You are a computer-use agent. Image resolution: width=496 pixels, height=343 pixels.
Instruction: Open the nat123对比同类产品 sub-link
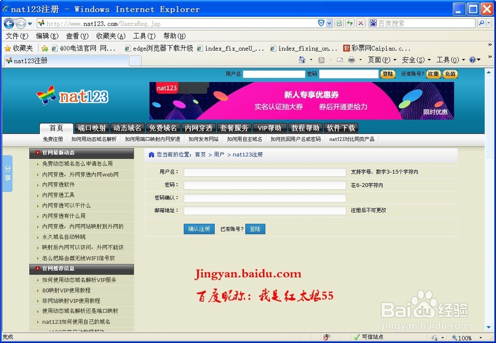[x=352, y=139]
